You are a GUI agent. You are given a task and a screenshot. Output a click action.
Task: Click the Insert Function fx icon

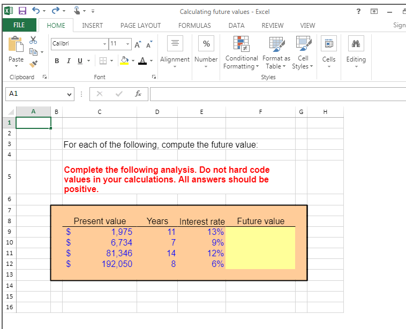coord(138,94)
